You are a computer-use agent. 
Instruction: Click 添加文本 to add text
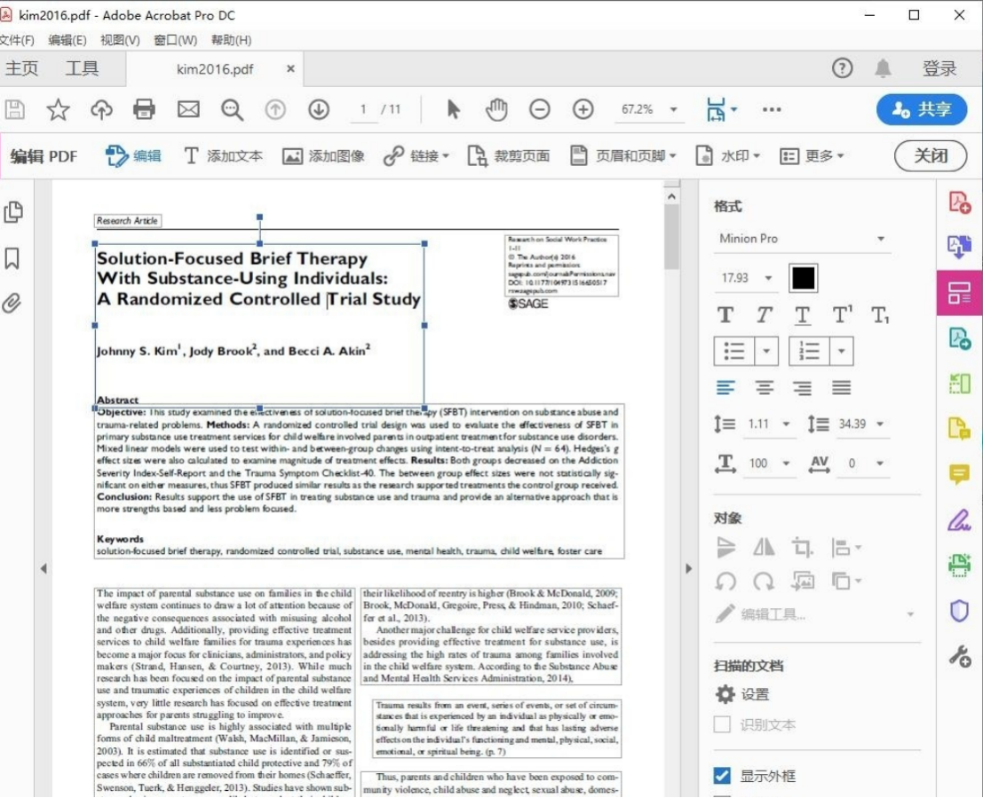click(x=223, y=155)
